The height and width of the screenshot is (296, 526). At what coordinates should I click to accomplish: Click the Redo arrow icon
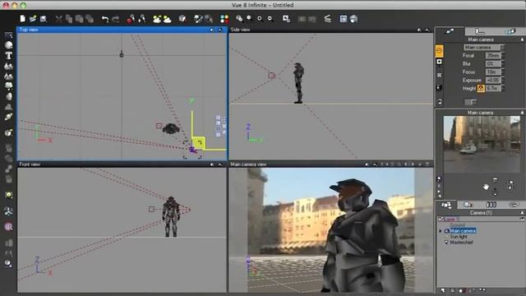click(116, 19)
